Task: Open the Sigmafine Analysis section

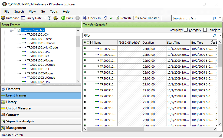Action: (x=41, y=121)
